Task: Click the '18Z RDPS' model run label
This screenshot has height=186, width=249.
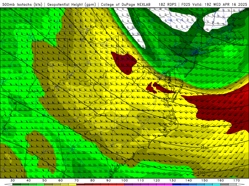Action: coord(167,4)
